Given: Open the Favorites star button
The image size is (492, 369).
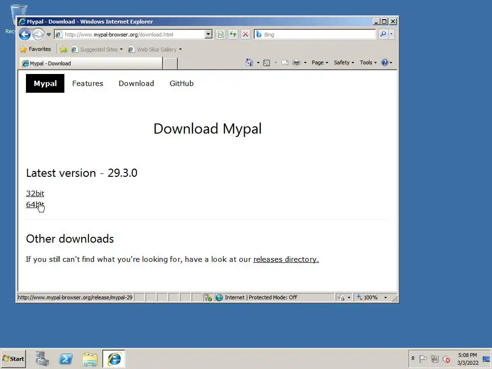Looking at the screenshot, I should click(35, 49).
